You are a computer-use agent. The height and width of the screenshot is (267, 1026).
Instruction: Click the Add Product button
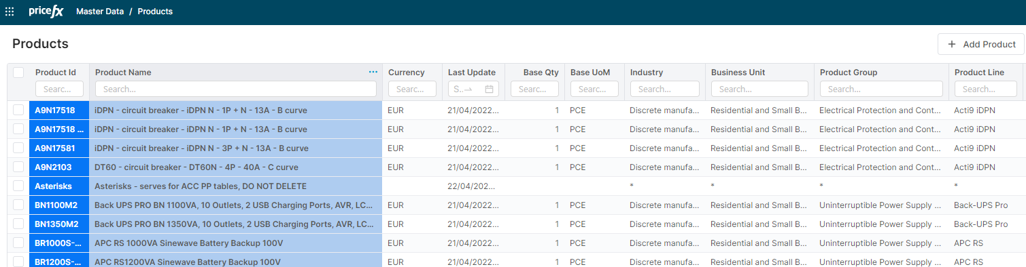pyautogui.click(x=980, y=44)
